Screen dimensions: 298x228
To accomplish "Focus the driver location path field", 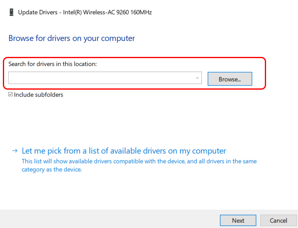I will tap(105, 78).
